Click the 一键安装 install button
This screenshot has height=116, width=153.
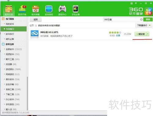(141, 34)
